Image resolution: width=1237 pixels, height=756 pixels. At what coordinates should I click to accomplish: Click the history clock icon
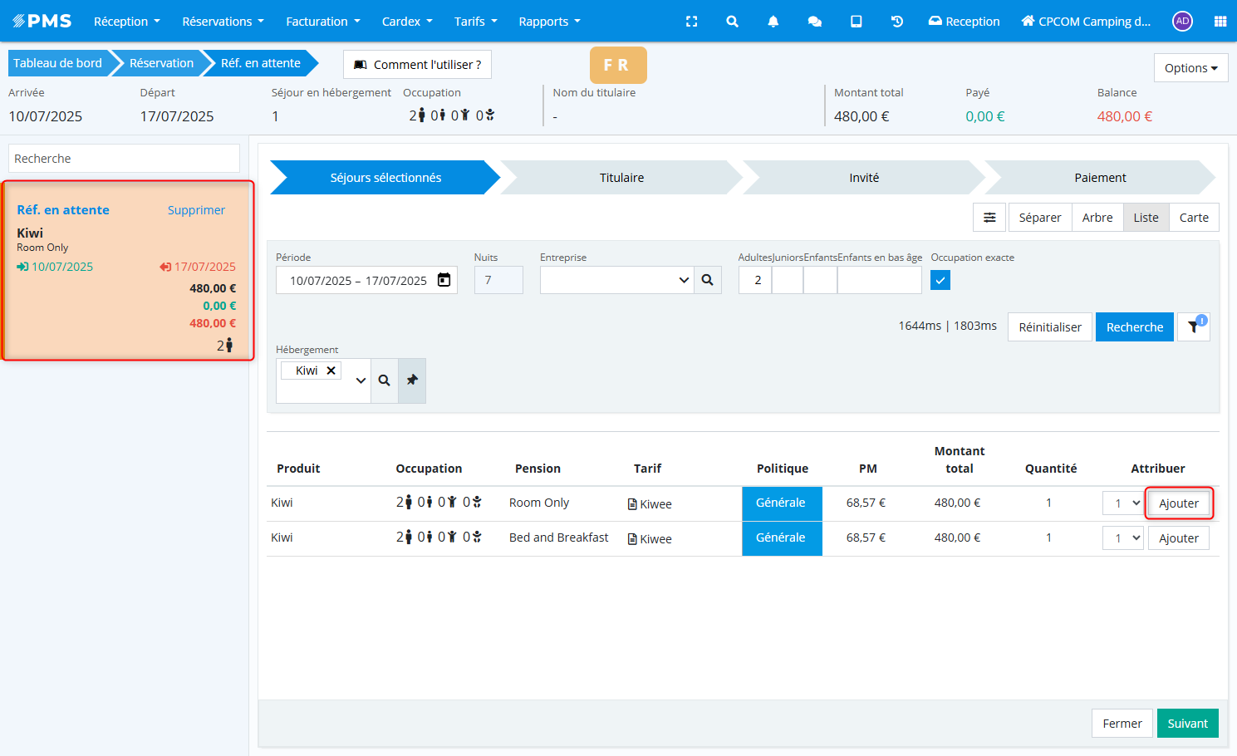897,22
